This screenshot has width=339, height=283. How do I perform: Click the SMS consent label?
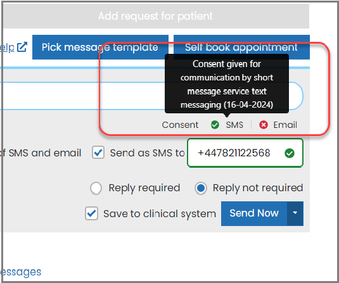(x=234, y=125)
